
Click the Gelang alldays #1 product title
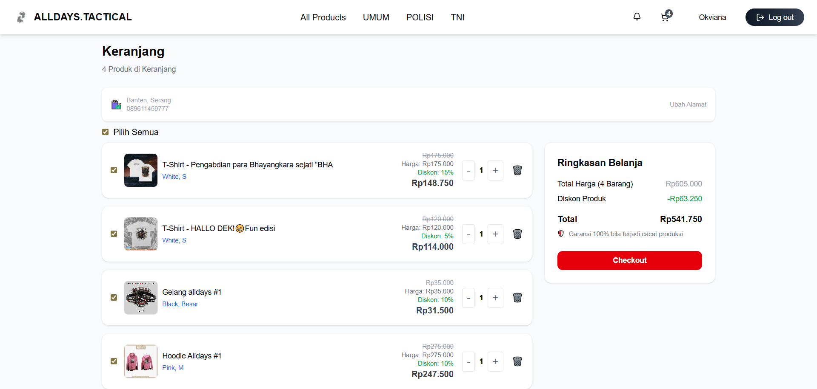pyautogui.click(x=192, y=292)
